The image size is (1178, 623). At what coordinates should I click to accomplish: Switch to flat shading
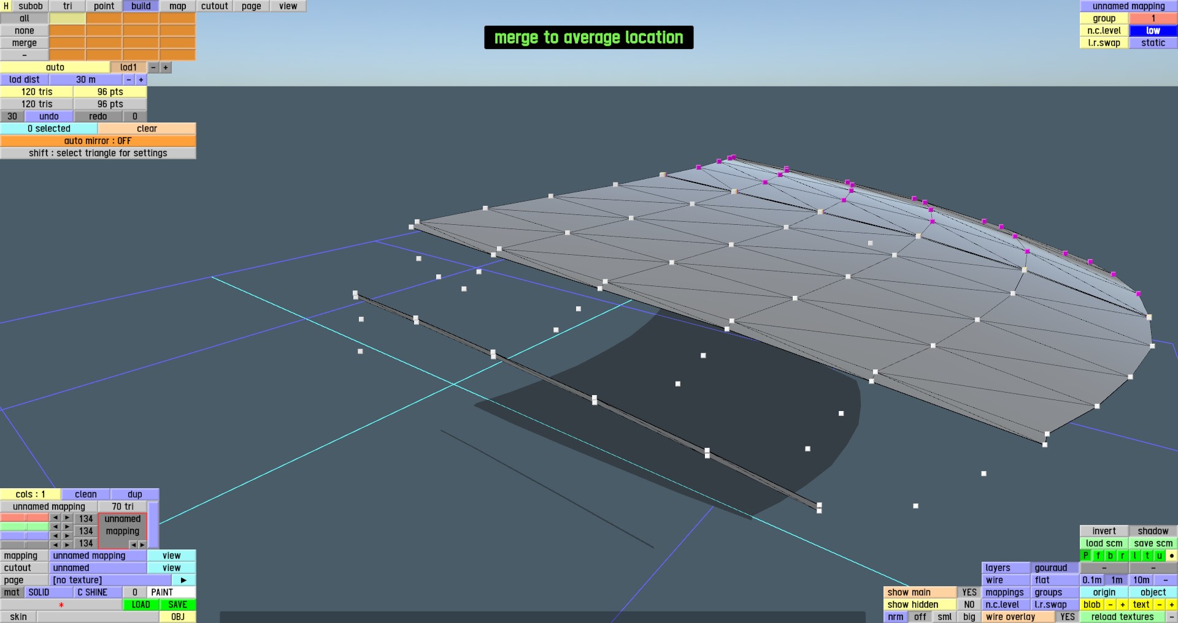tap(1055, 580)
